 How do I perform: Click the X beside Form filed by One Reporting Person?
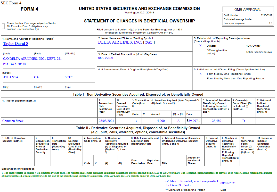pyautogui.click(x=200, y=74)
